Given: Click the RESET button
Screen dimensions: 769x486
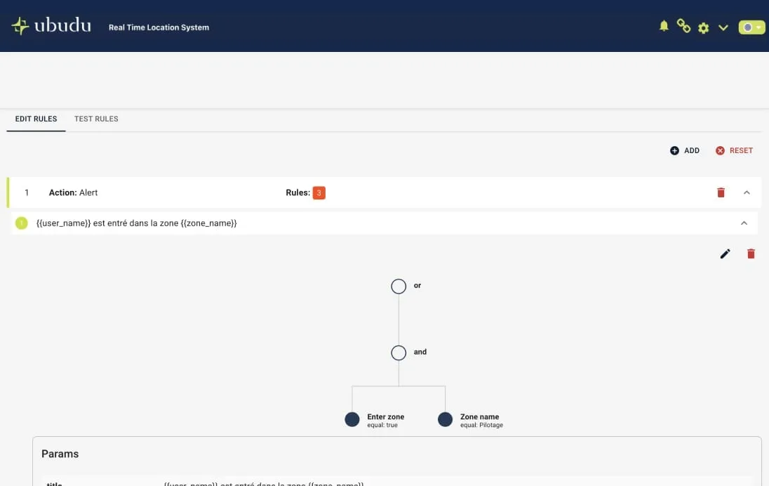Looking at the screenshot, I should click(x=734, y=151).
